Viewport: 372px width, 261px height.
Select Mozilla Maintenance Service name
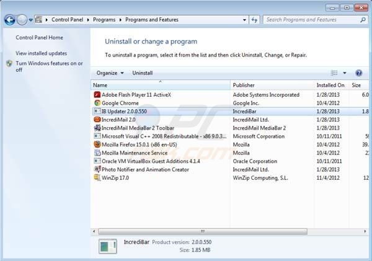135,153
